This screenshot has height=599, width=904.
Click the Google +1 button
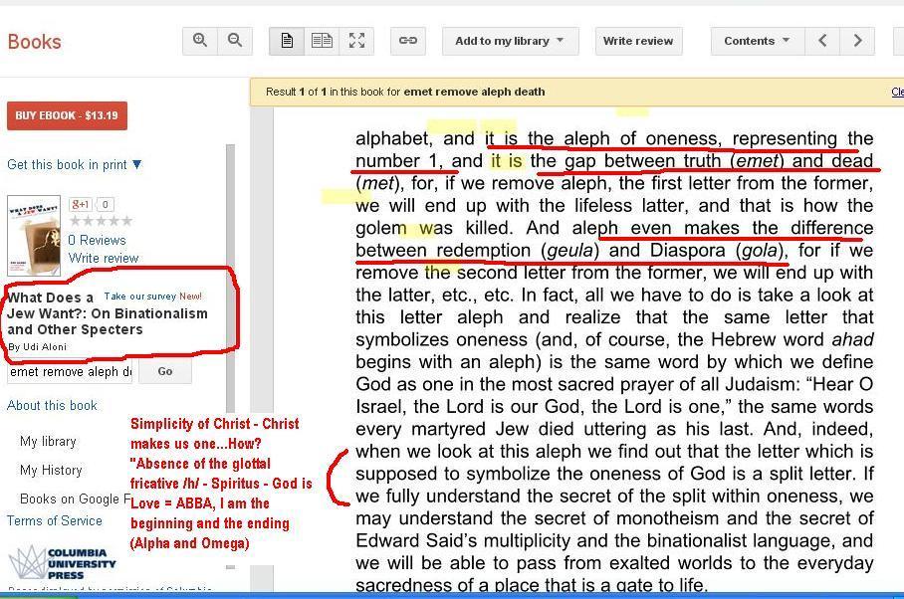tap(80, 204)
